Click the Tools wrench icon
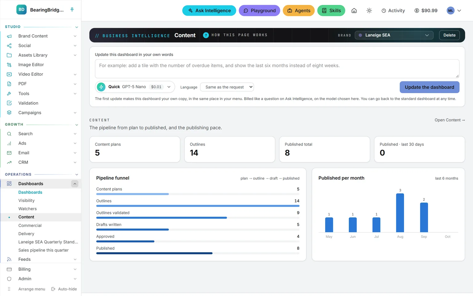 (x=9, y=93)
